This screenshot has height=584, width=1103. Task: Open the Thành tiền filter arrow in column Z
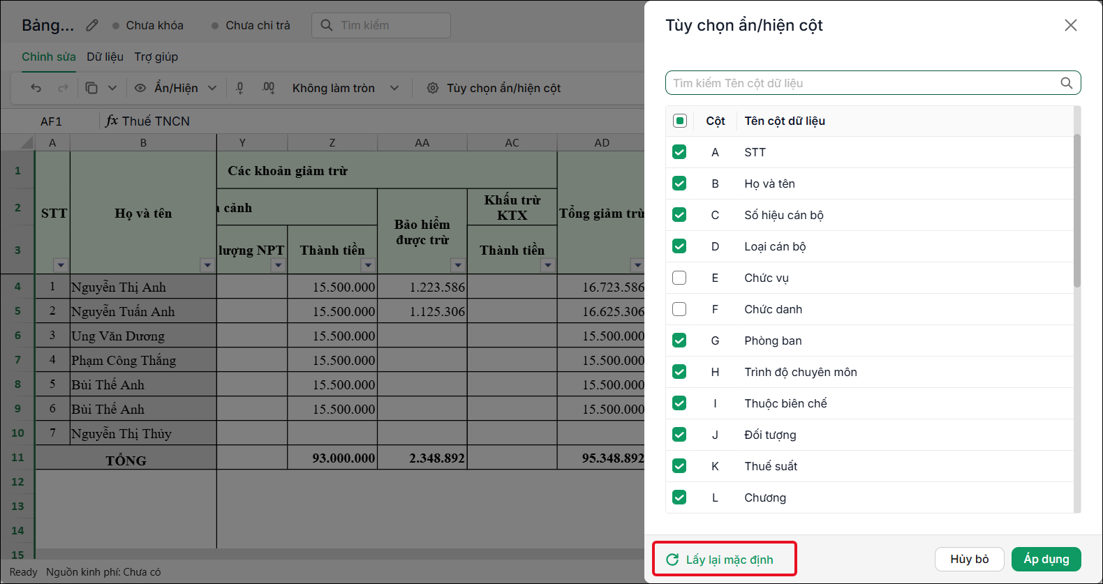pos(369,265)
